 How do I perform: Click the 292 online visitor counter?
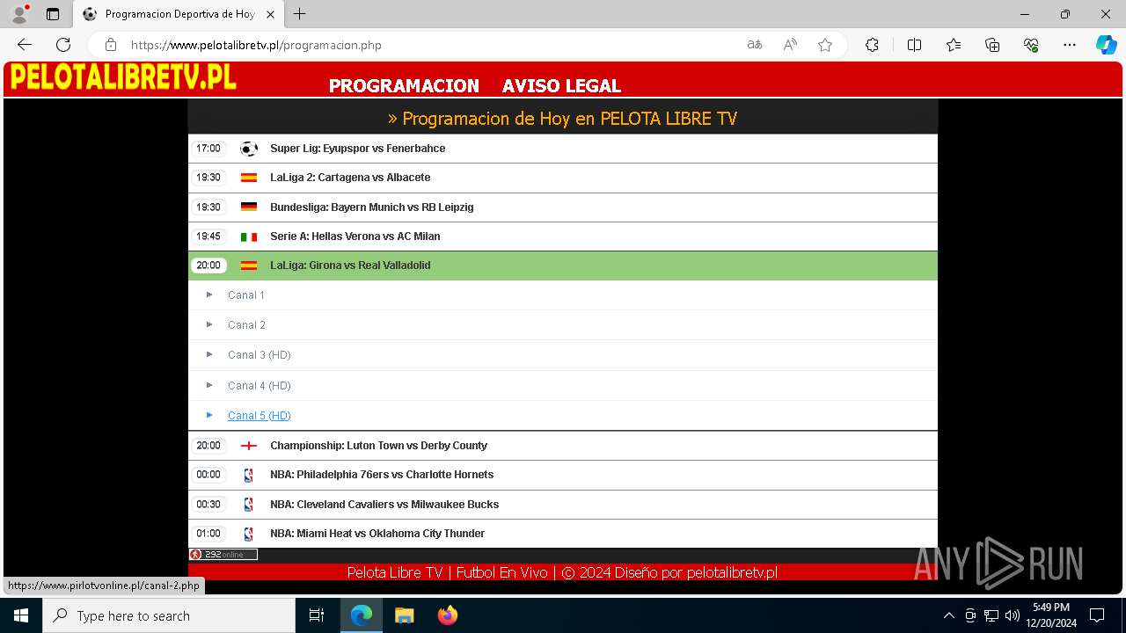[x=223, y=555]
